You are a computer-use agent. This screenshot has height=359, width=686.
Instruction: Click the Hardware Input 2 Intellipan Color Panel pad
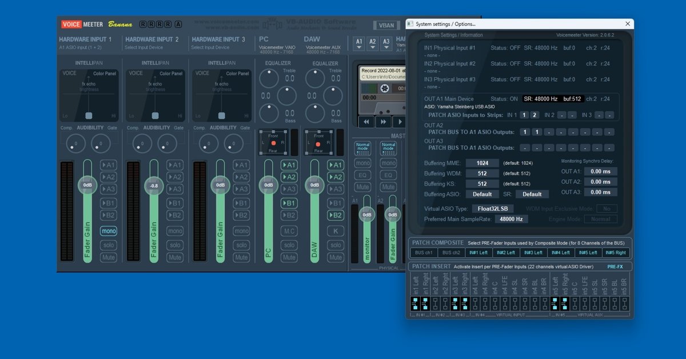pos(155,95)
